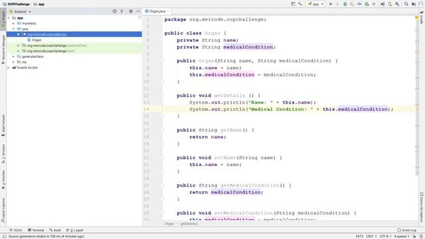Toggle the Resource Manager side tab
The image size is (425, 239).
pyautogui.click(x=3, y=50)
